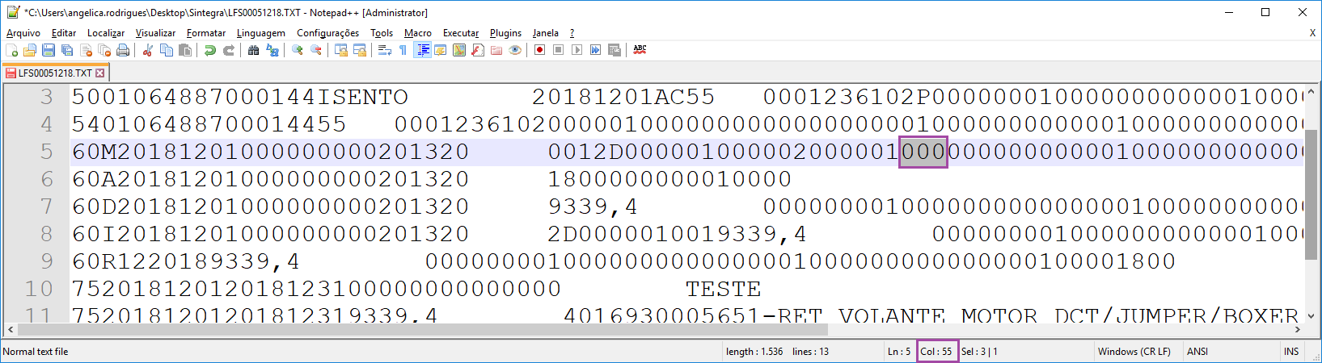This screenshot has height=363, width=1322.
Task: Click the horizontal scrollbar right arrow
Action: 1298,329
